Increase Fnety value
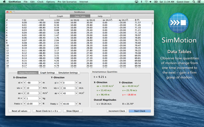This screenshot has width=204, height=127. click(x=76, y=104)
